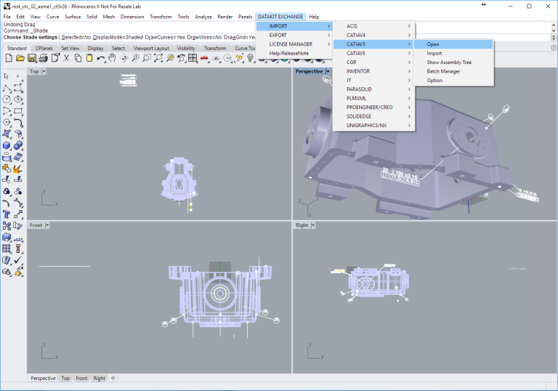Select the Front viewport tab at bottom
Viewport: 558px width, 391px height.
pos(81,378)
